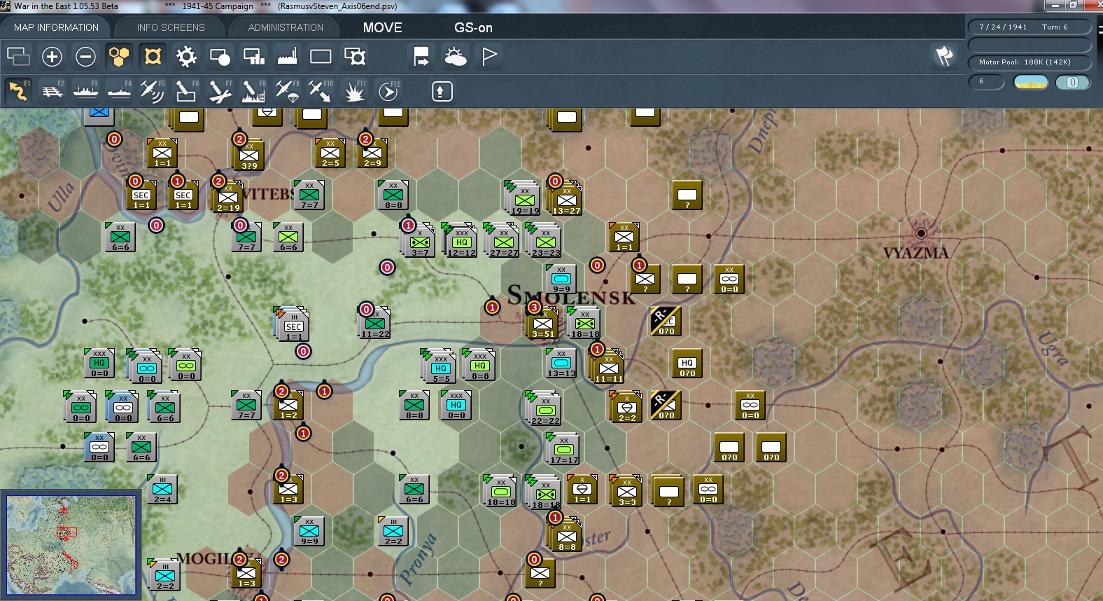Click the sunny wheat-field weather indicator
1103x601 pixels.
tap(1031, 82)
